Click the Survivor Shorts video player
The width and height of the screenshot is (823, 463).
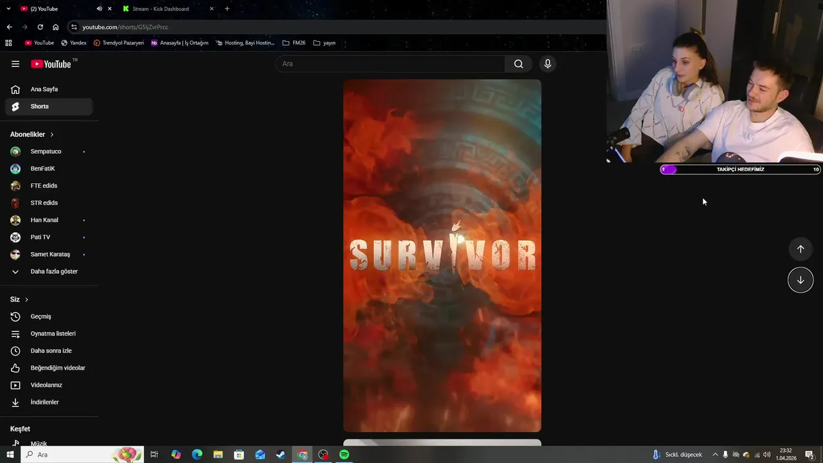coord(442,255)
